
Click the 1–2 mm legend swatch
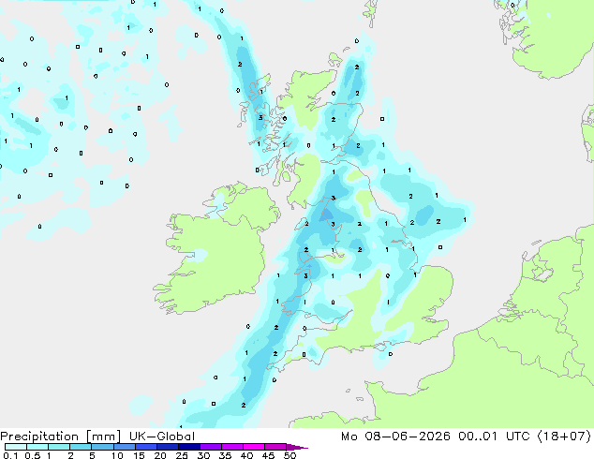coord(59,447)
